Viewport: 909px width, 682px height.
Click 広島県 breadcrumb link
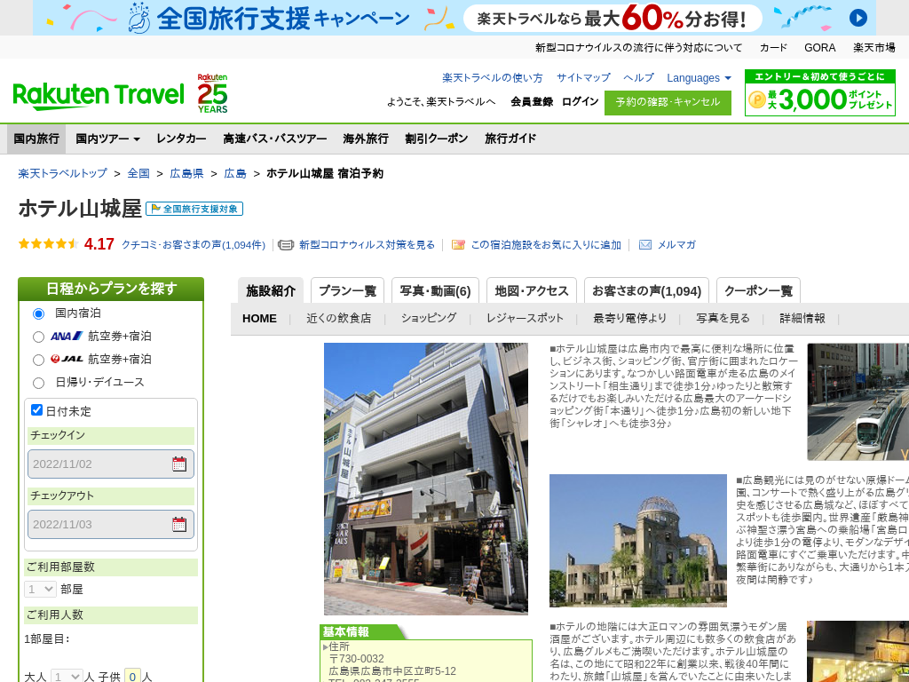coord(186,173)
